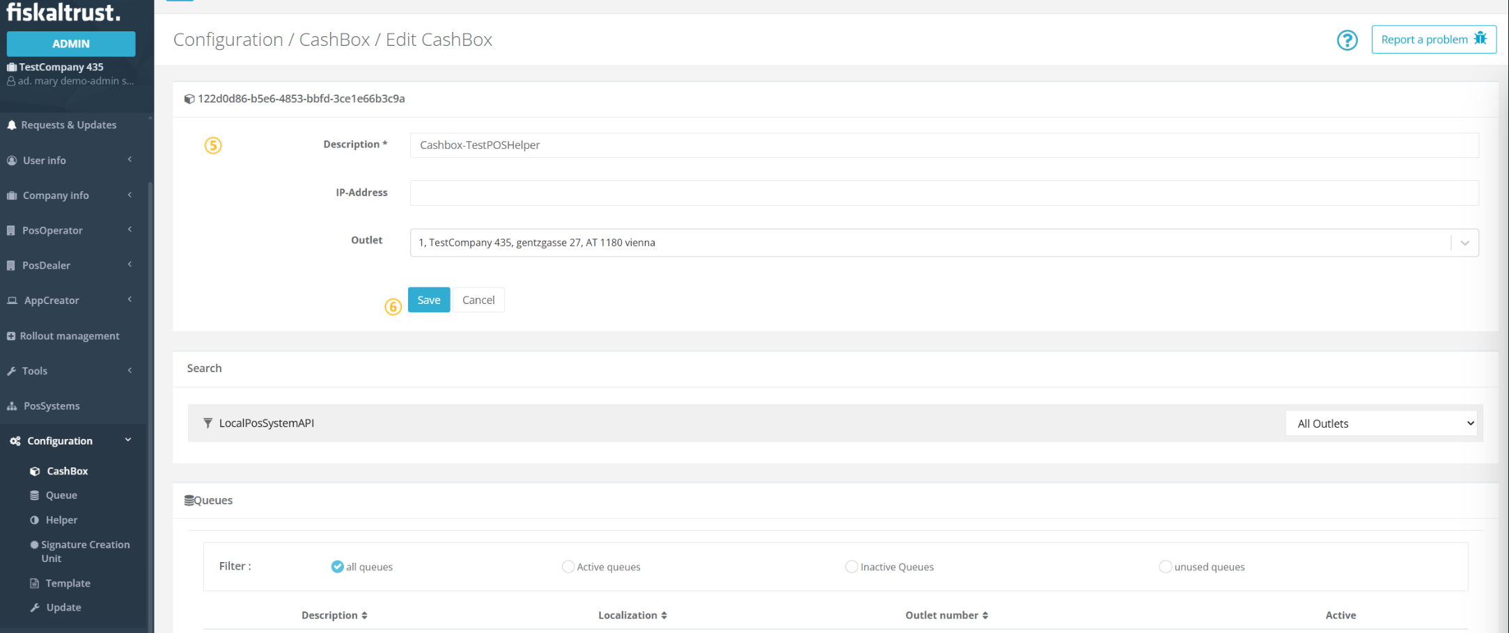Select the 'all queues' filter radio
Image resolution: width=1509 pixels, height=633 pixels.
(x=337, y=567)
